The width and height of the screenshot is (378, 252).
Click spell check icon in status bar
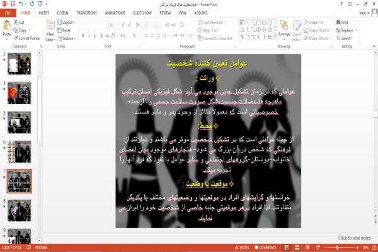(x=29, y=248)
